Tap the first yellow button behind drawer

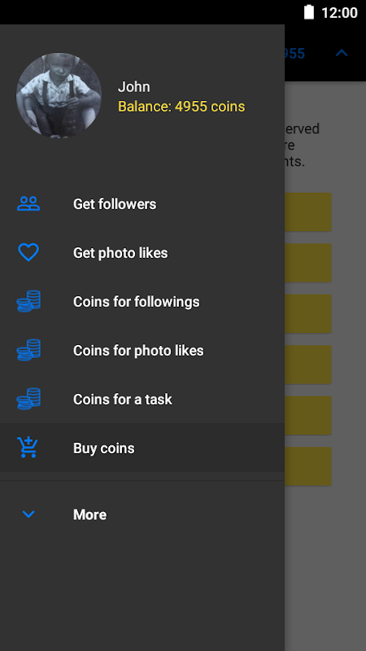click(308, 212)
